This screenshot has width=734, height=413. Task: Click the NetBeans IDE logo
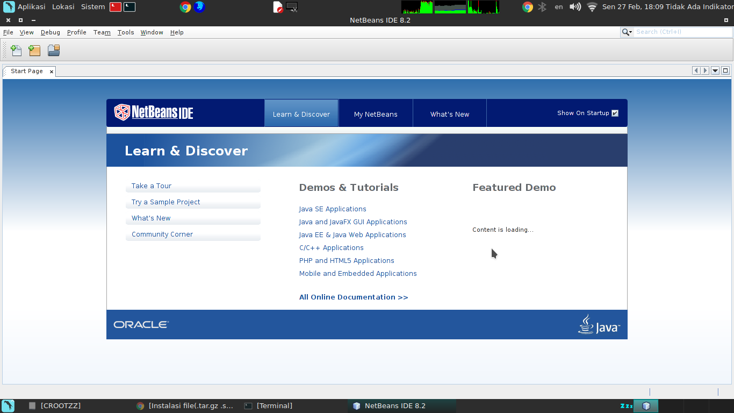(154, 112)
